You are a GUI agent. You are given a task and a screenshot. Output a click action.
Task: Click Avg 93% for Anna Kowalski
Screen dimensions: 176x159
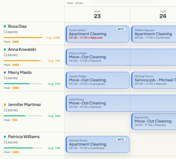pyautogui.click(x=54, y=61)
